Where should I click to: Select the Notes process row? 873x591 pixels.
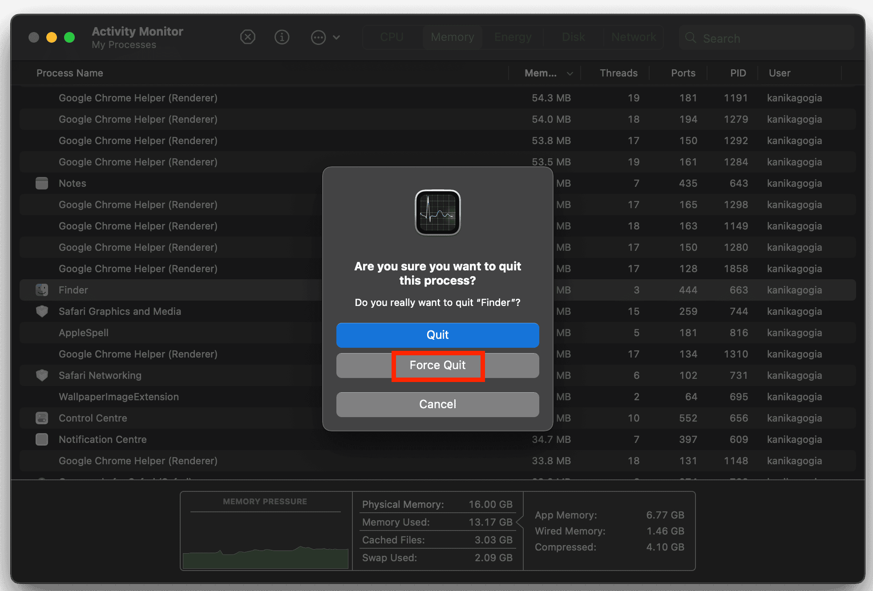[x=438, y=183]
